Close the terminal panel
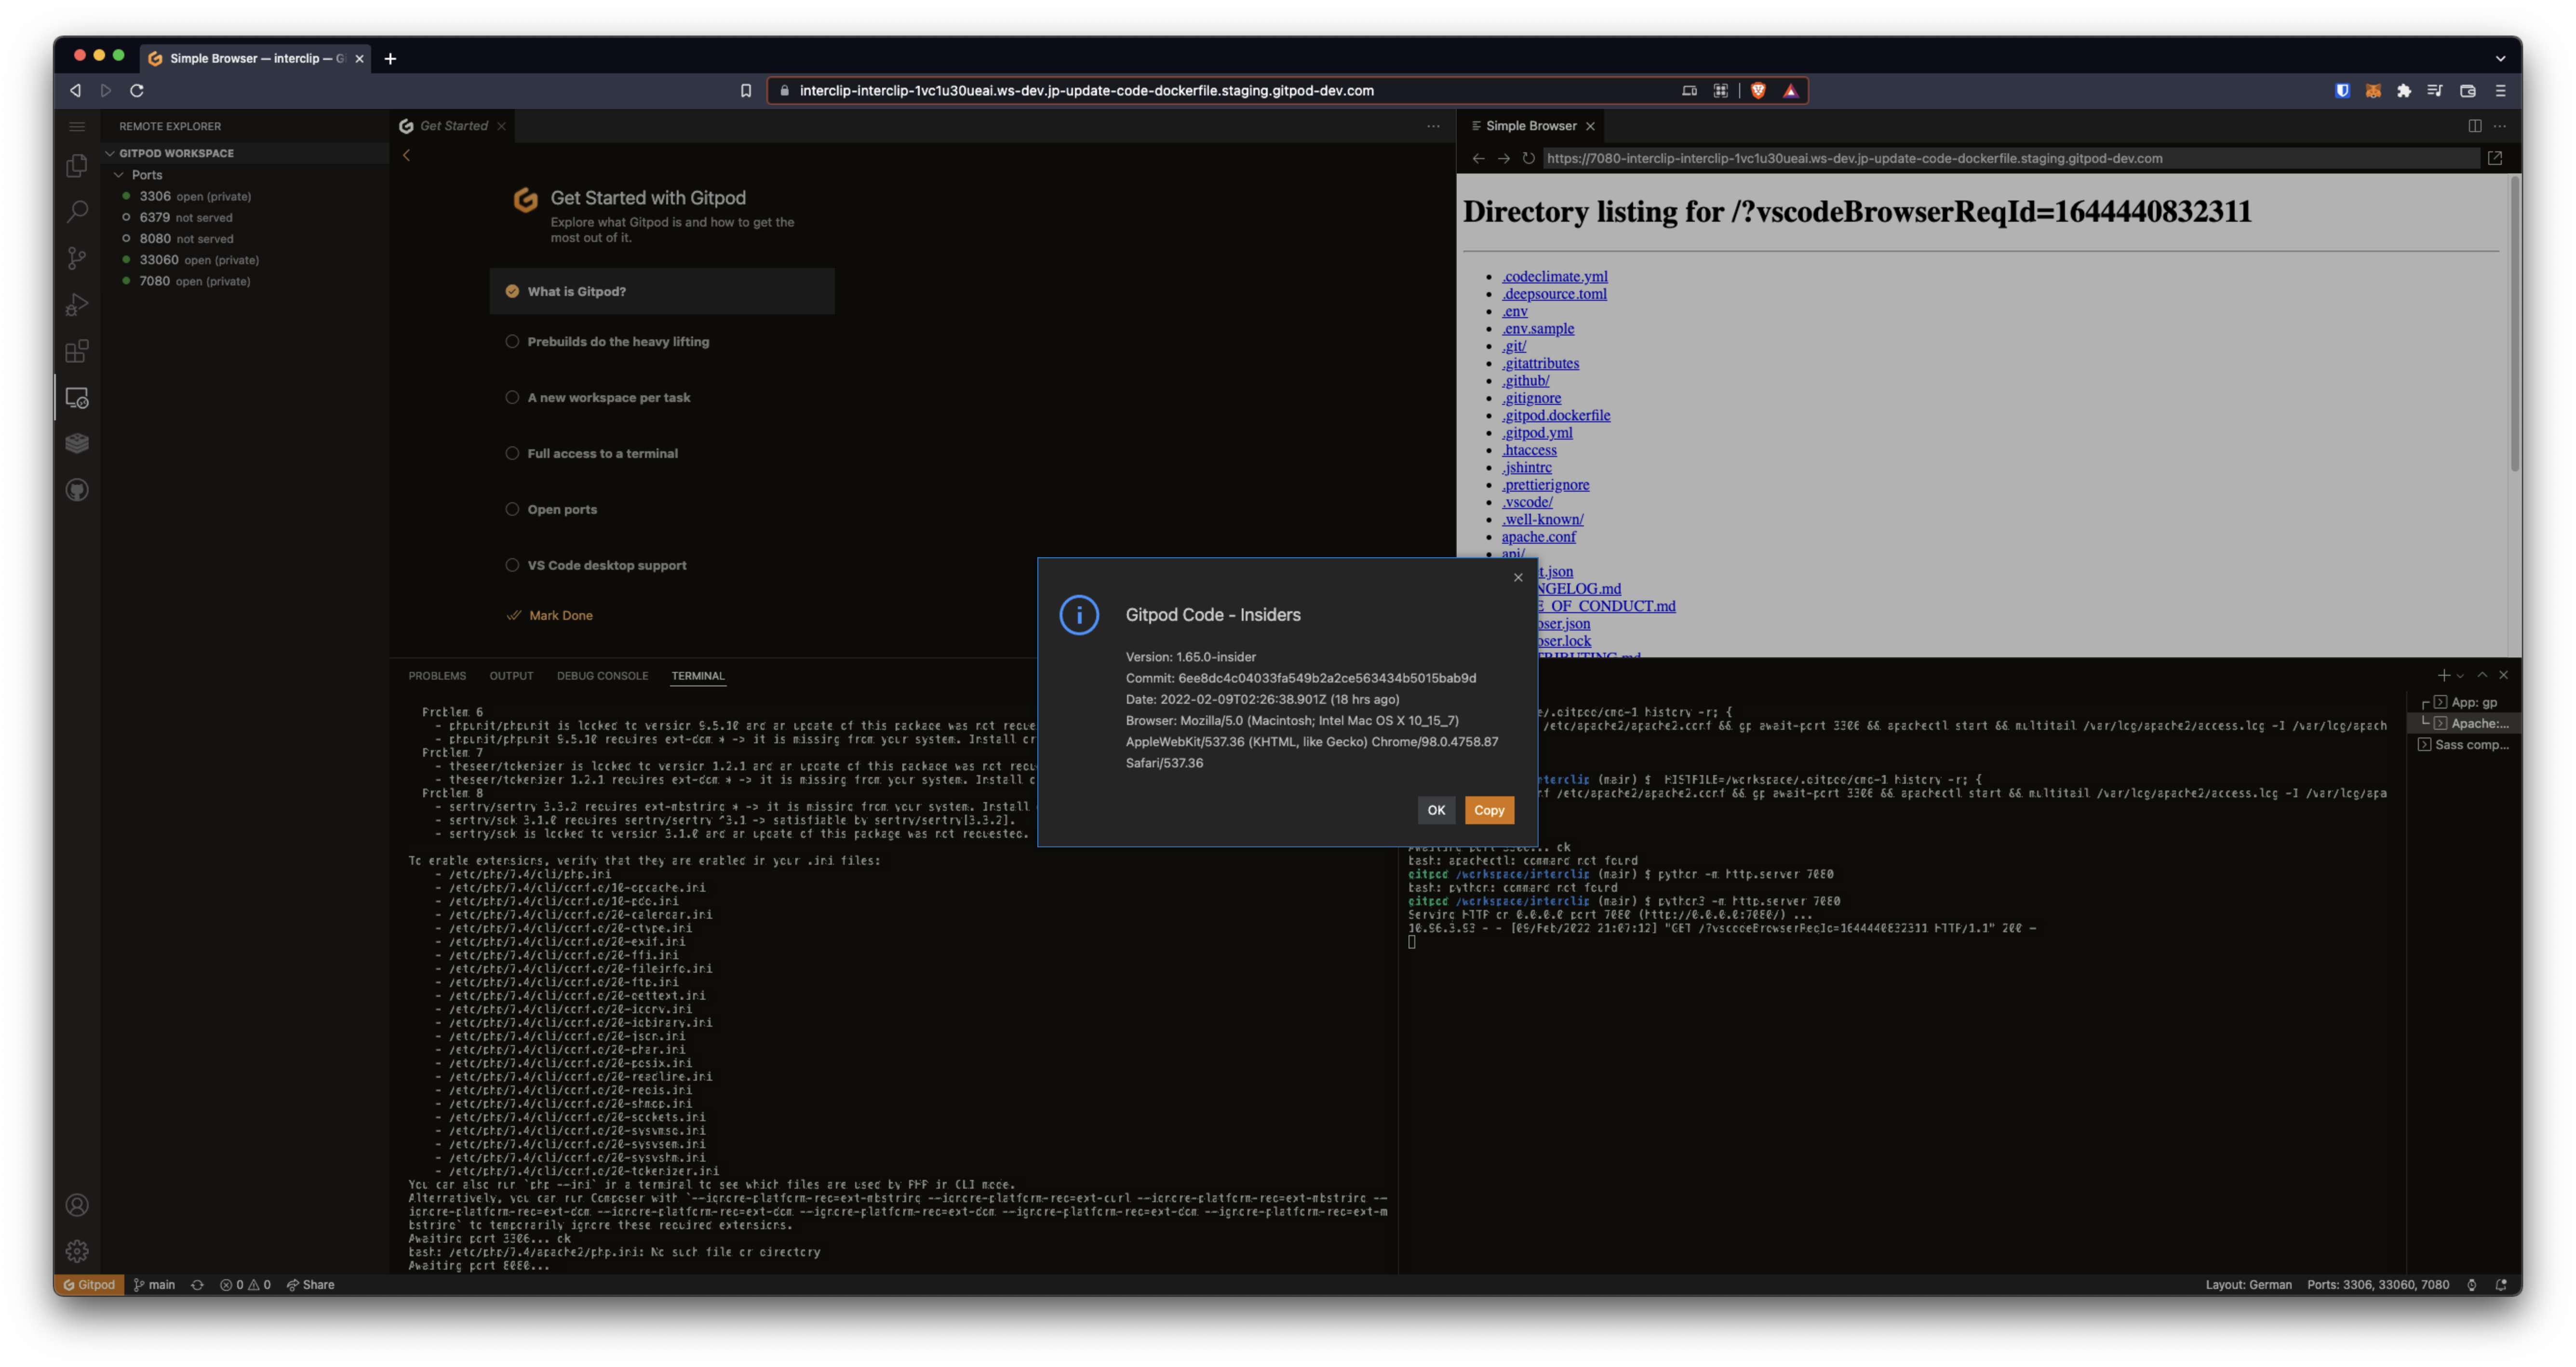This screenshot has width=2576, height=1367. 2503,675
